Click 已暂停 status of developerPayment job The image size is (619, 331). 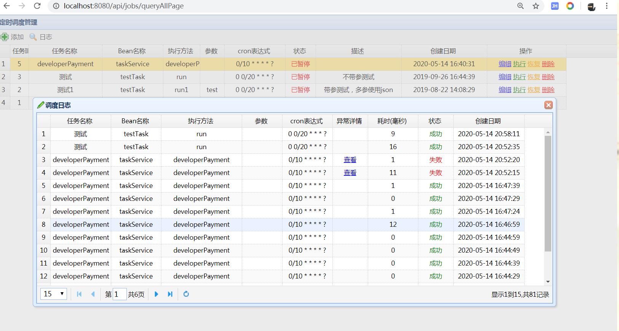(300, 64)
